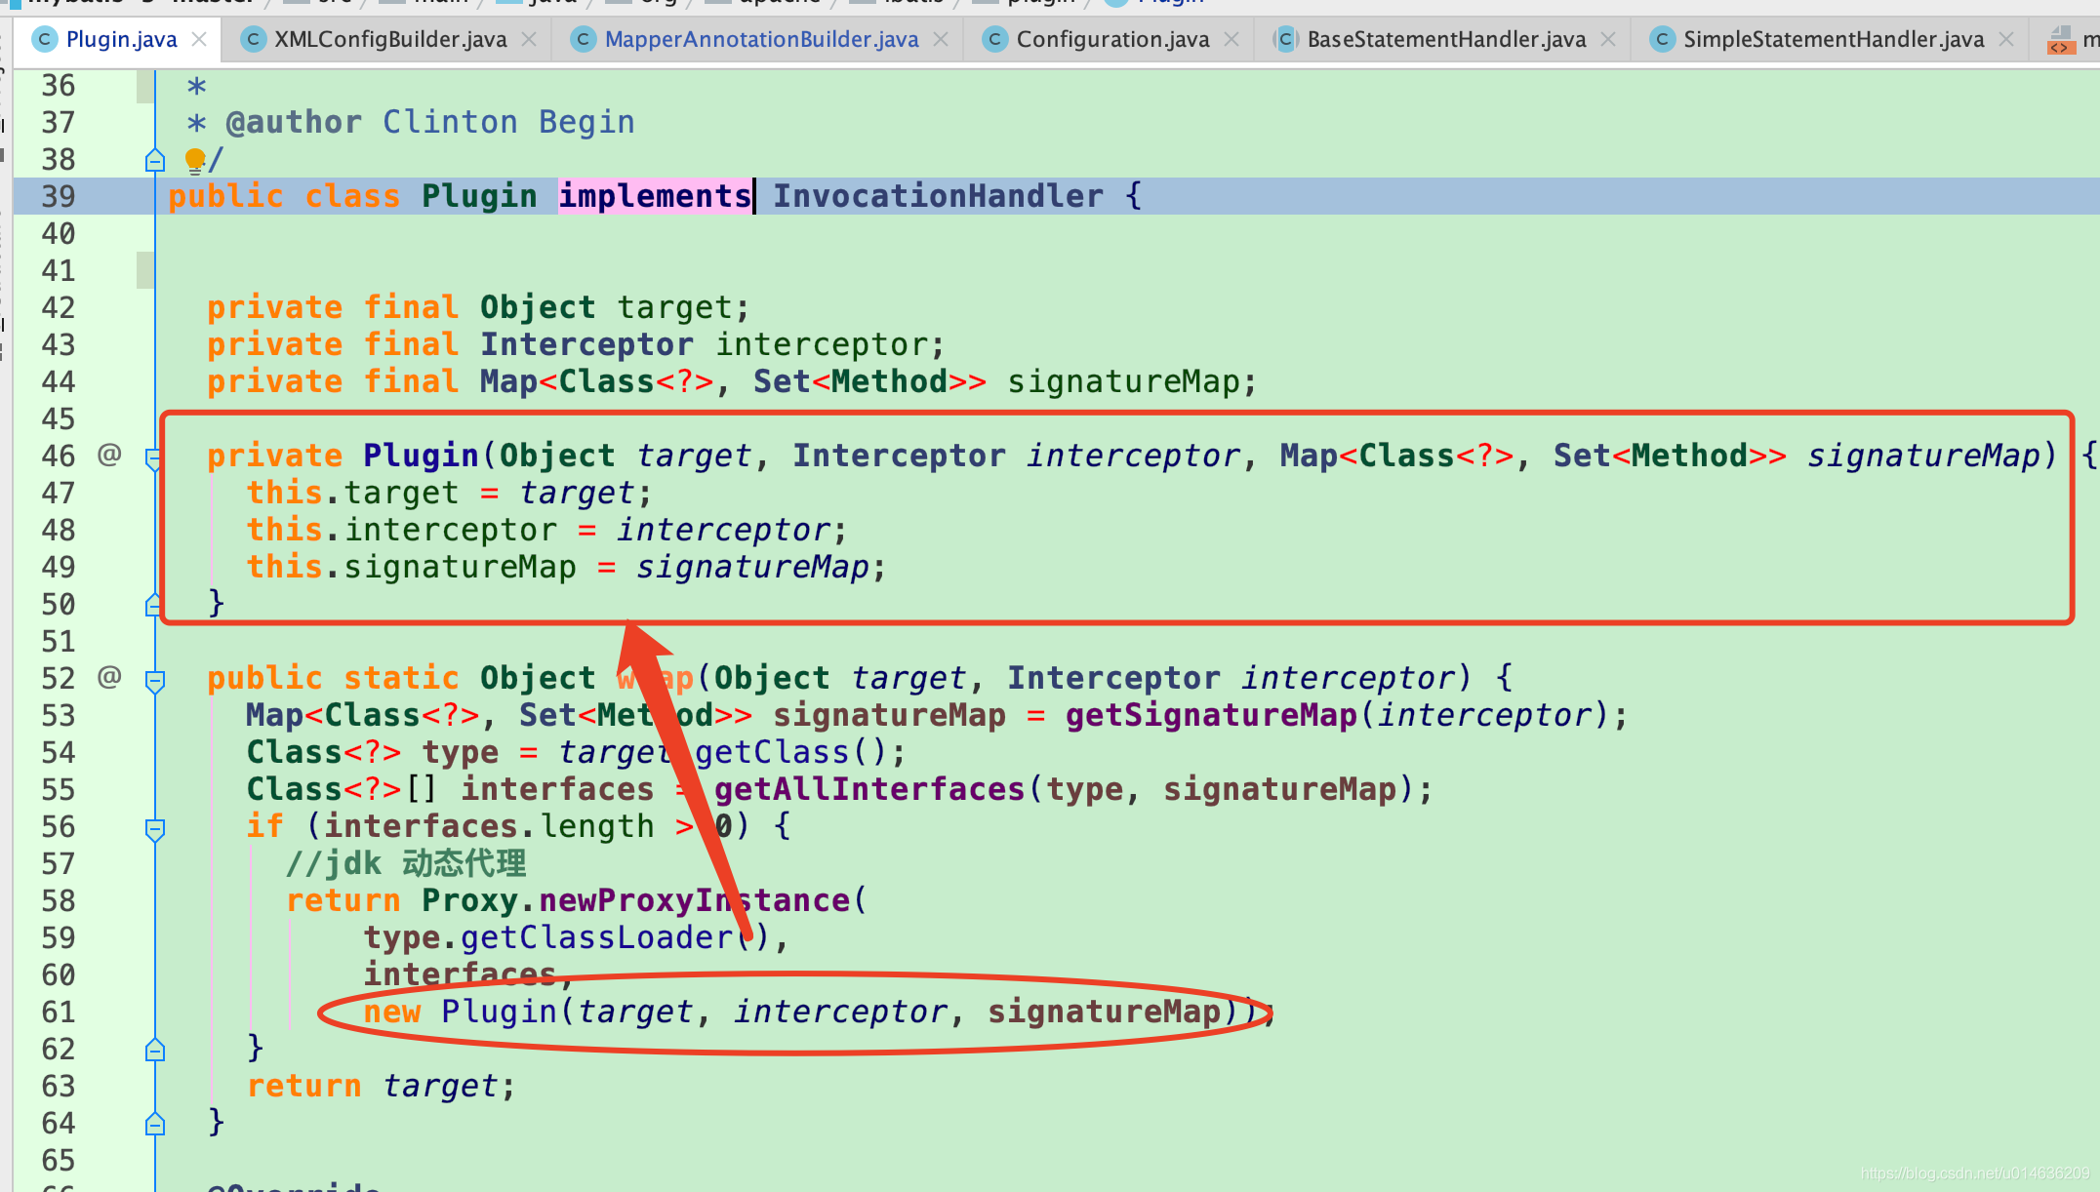Click the fold end marker at line 64
This screenshot has height=1192, width=2100.
click(x=155, y=1124)
